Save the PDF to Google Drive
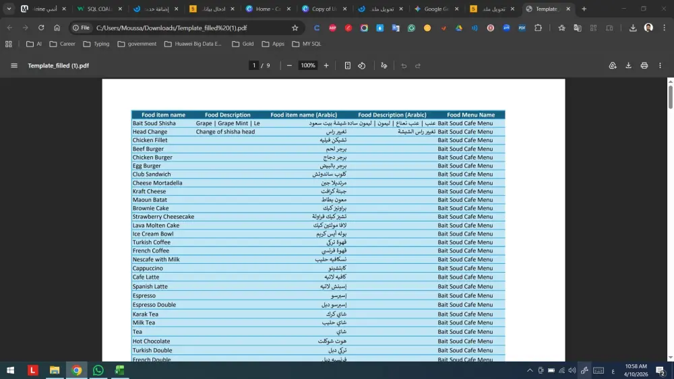 coord(613,66)
